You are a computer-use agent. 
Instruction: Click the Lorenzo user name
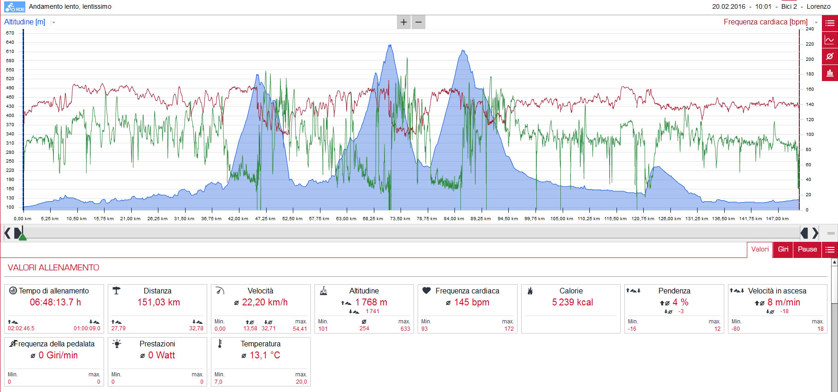pos(819,6)
